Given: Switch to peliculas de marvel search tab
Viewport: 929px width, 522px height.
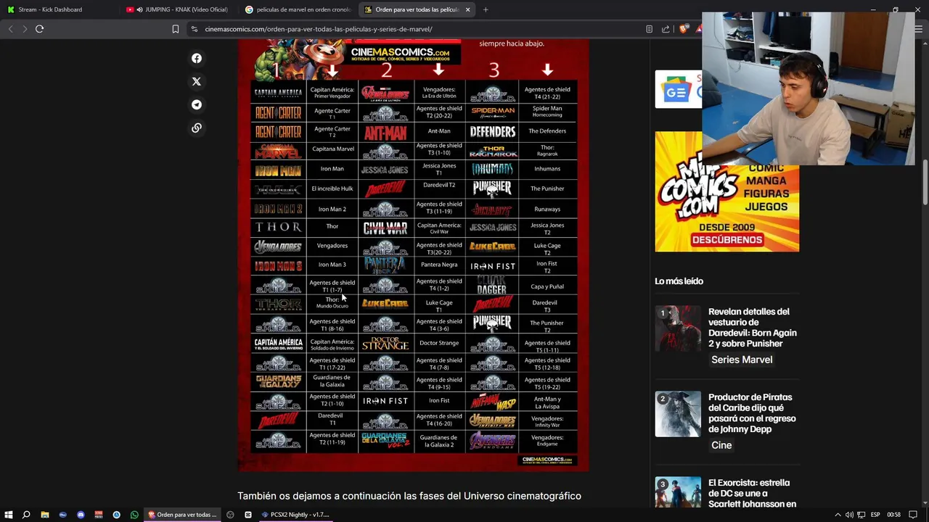Looking at the screenshot, I should (x=298, y=9).
